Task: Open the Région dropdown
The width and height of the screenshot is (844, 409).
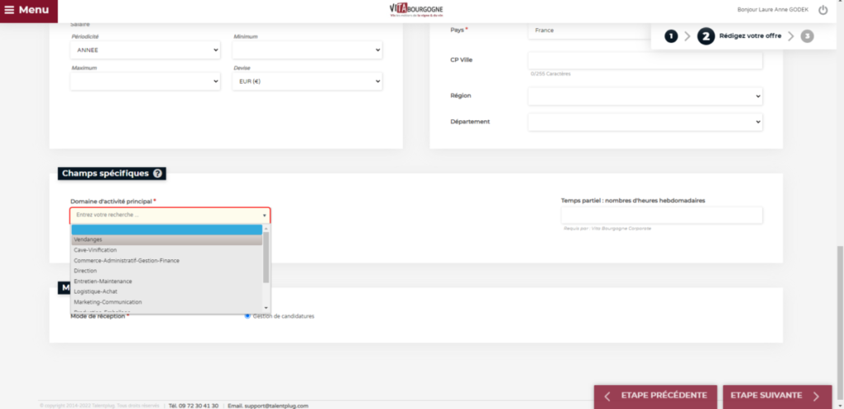Action: (x=645, y=96)
